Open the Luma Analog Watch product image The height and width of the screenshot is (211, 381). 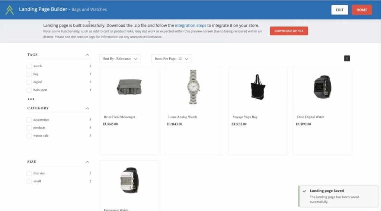(193, 87)
